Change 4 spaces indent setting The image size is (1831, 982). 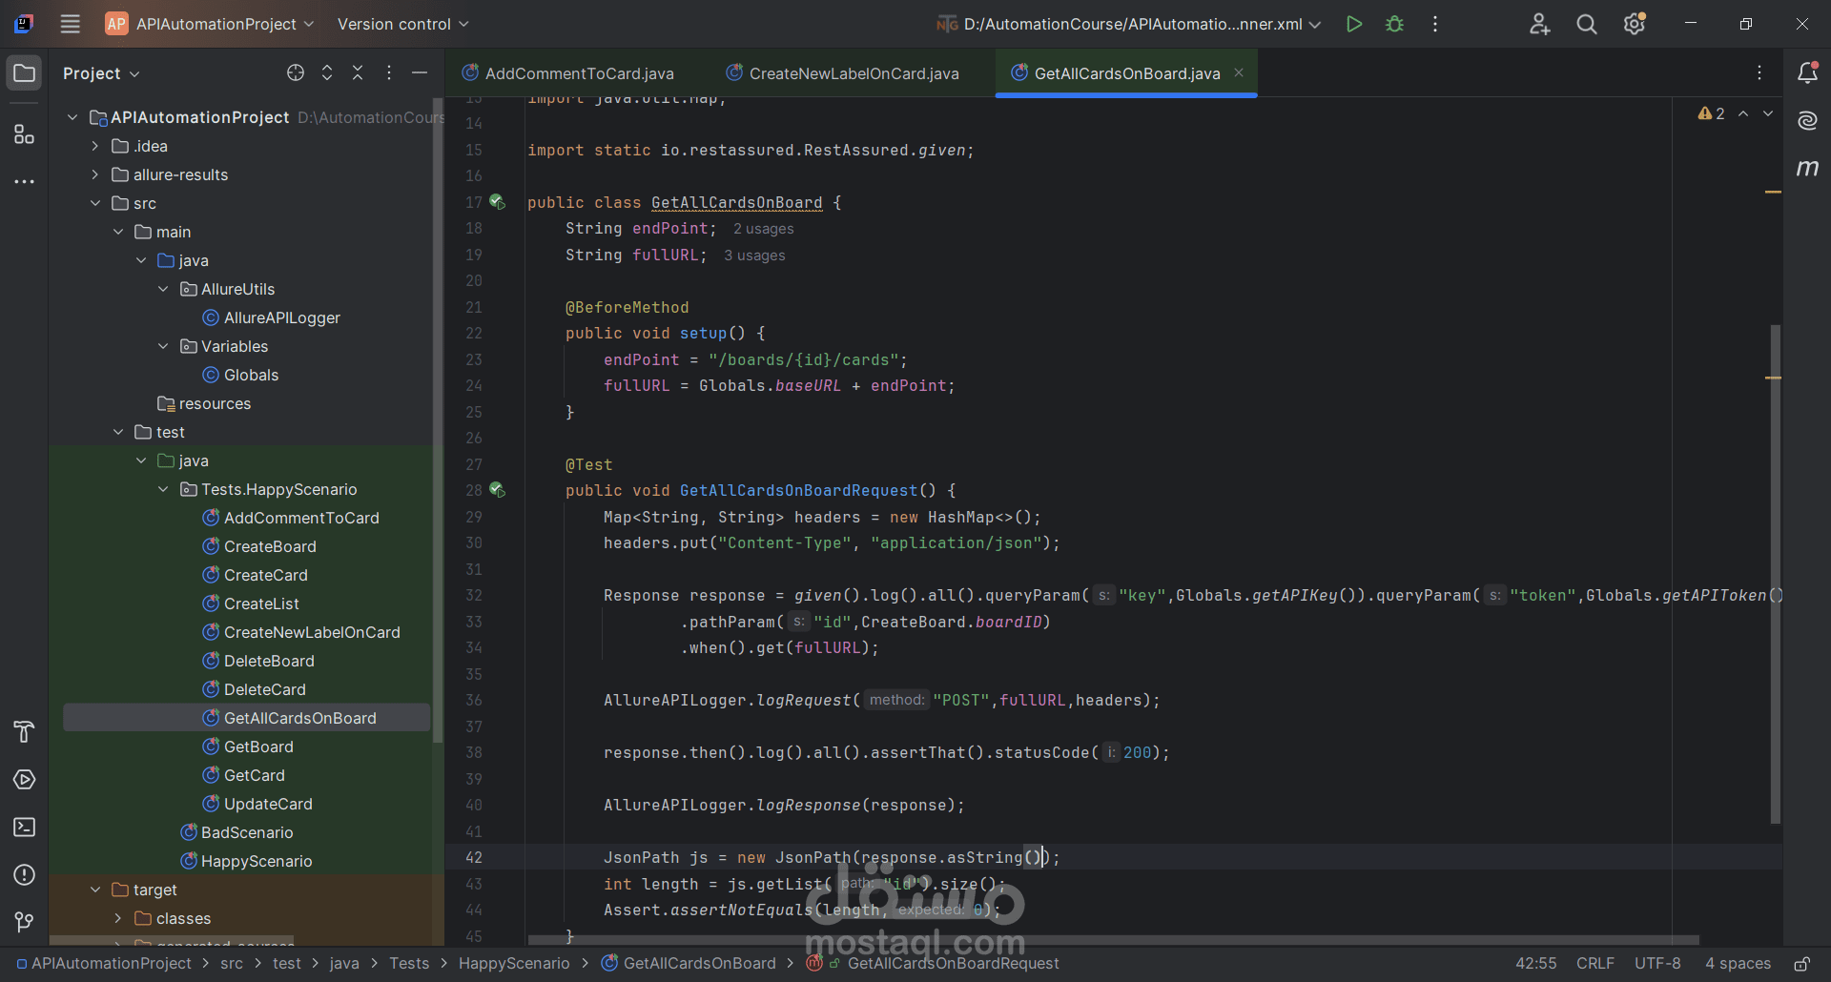coord(1738,964)
